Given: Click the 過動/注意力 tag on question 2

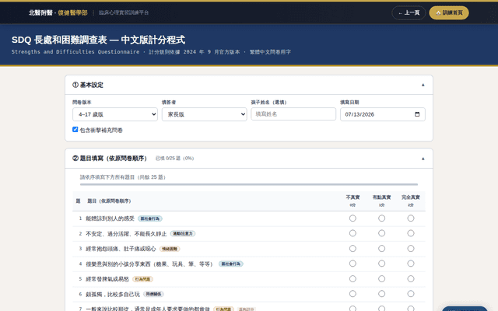Looking at the screenshot, I should [x=183, y=234].
